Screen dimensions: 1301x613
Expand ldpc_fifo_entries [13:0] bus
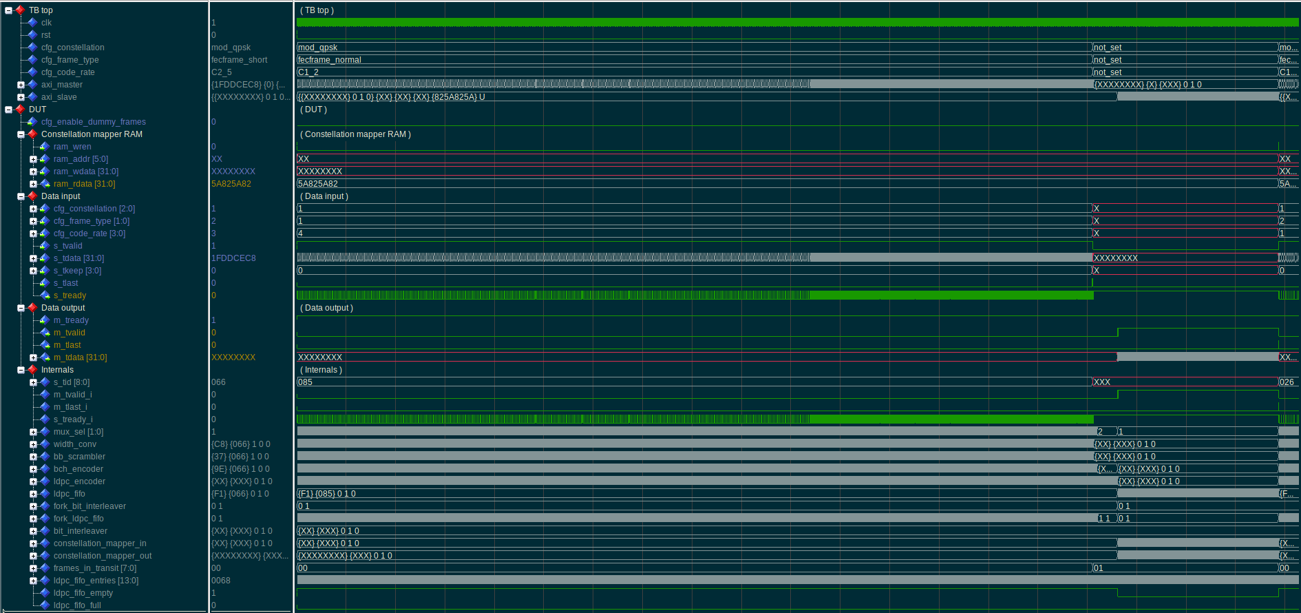click(33, 581)
